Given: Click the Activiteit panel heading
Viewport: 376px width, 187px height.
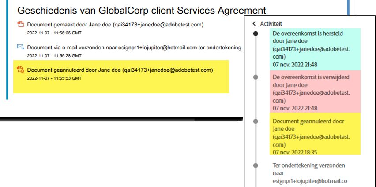Looking at the screenshot, I should pos(271,24).
